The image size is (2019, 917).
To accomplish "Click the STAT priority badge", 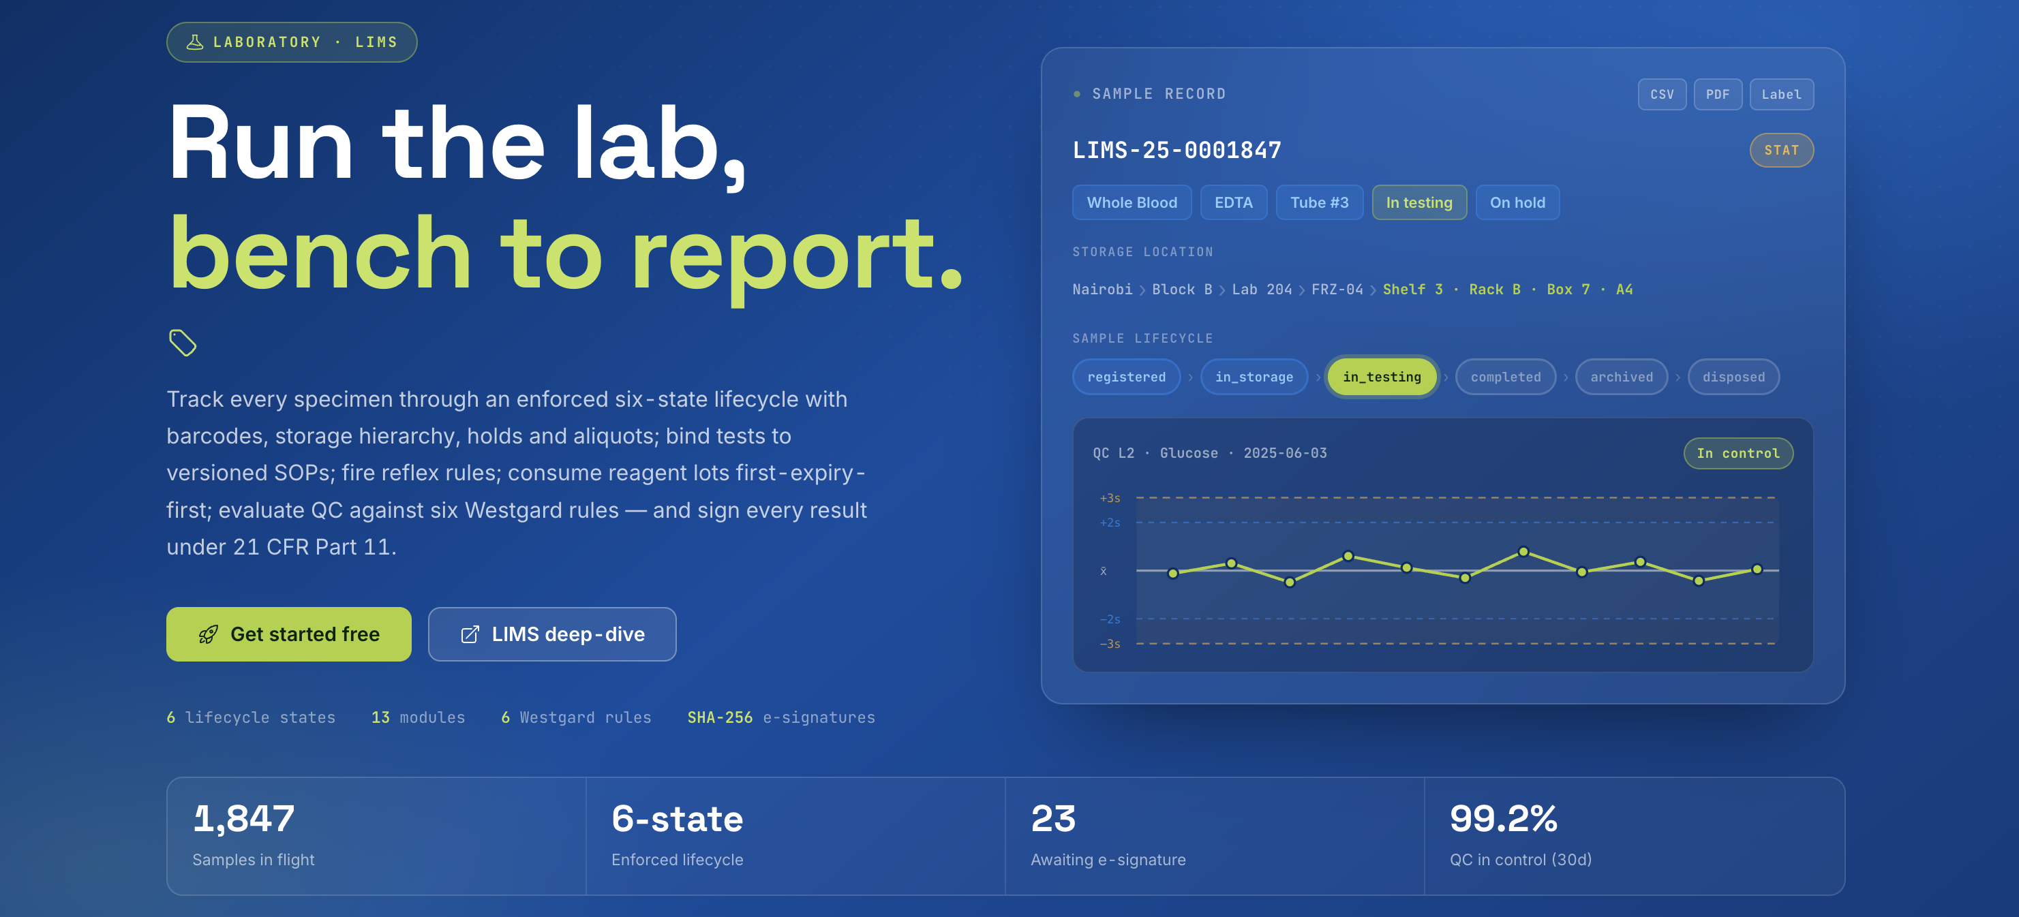I will [x=1780, y=151].
